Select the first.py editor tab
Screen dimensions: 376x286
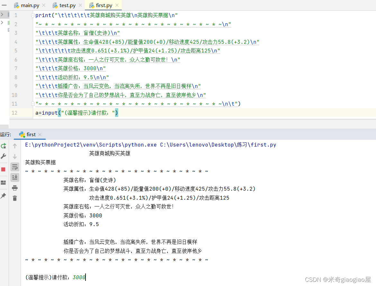(x=104, y=5)
